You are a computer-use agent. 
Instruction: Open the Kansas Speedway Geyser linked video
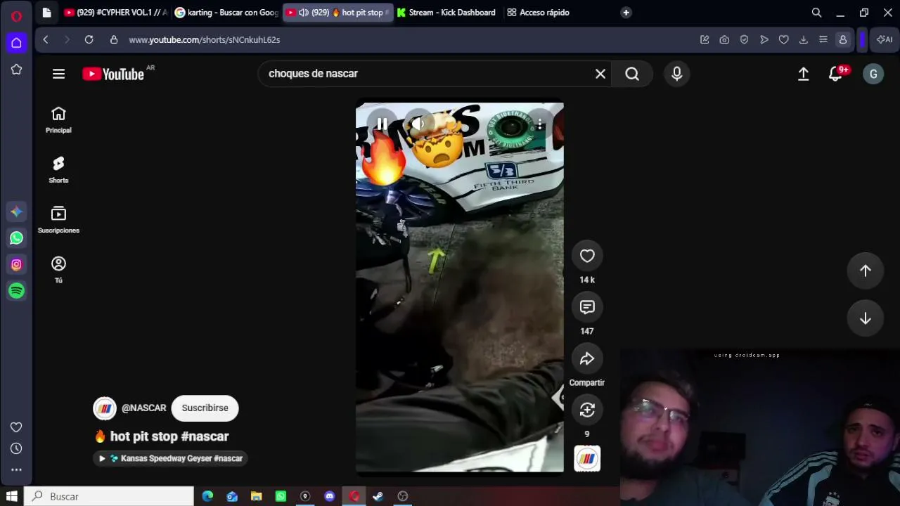tap(169, 458)
